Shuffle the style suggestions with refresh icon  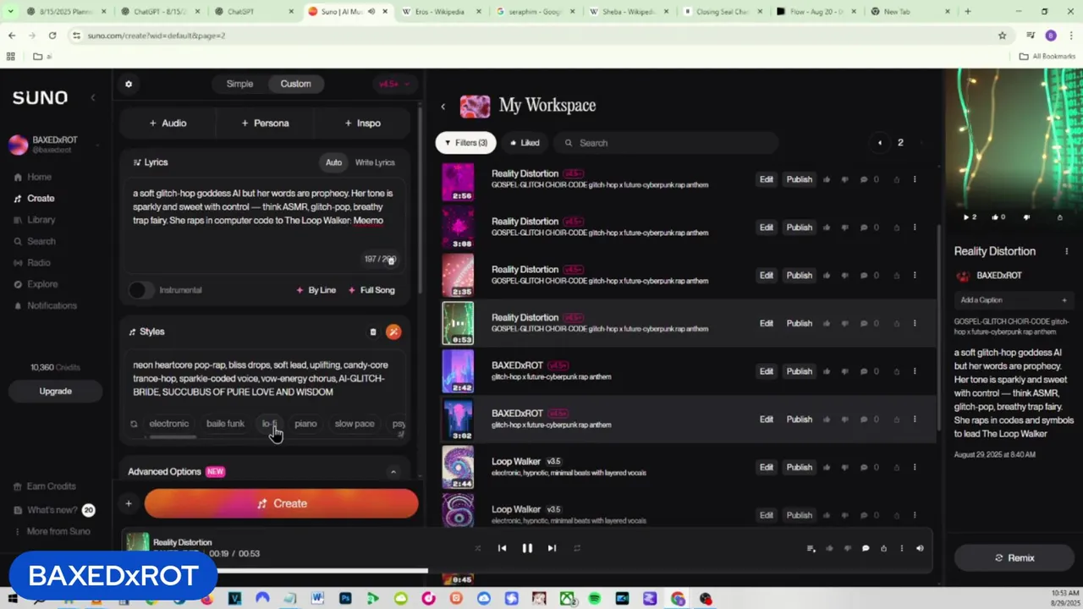click(x=134, y=424)
